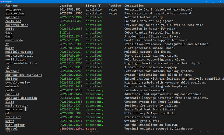The image size is (224, 135).
Task: Open the wgrep package link
Action: 10,121
